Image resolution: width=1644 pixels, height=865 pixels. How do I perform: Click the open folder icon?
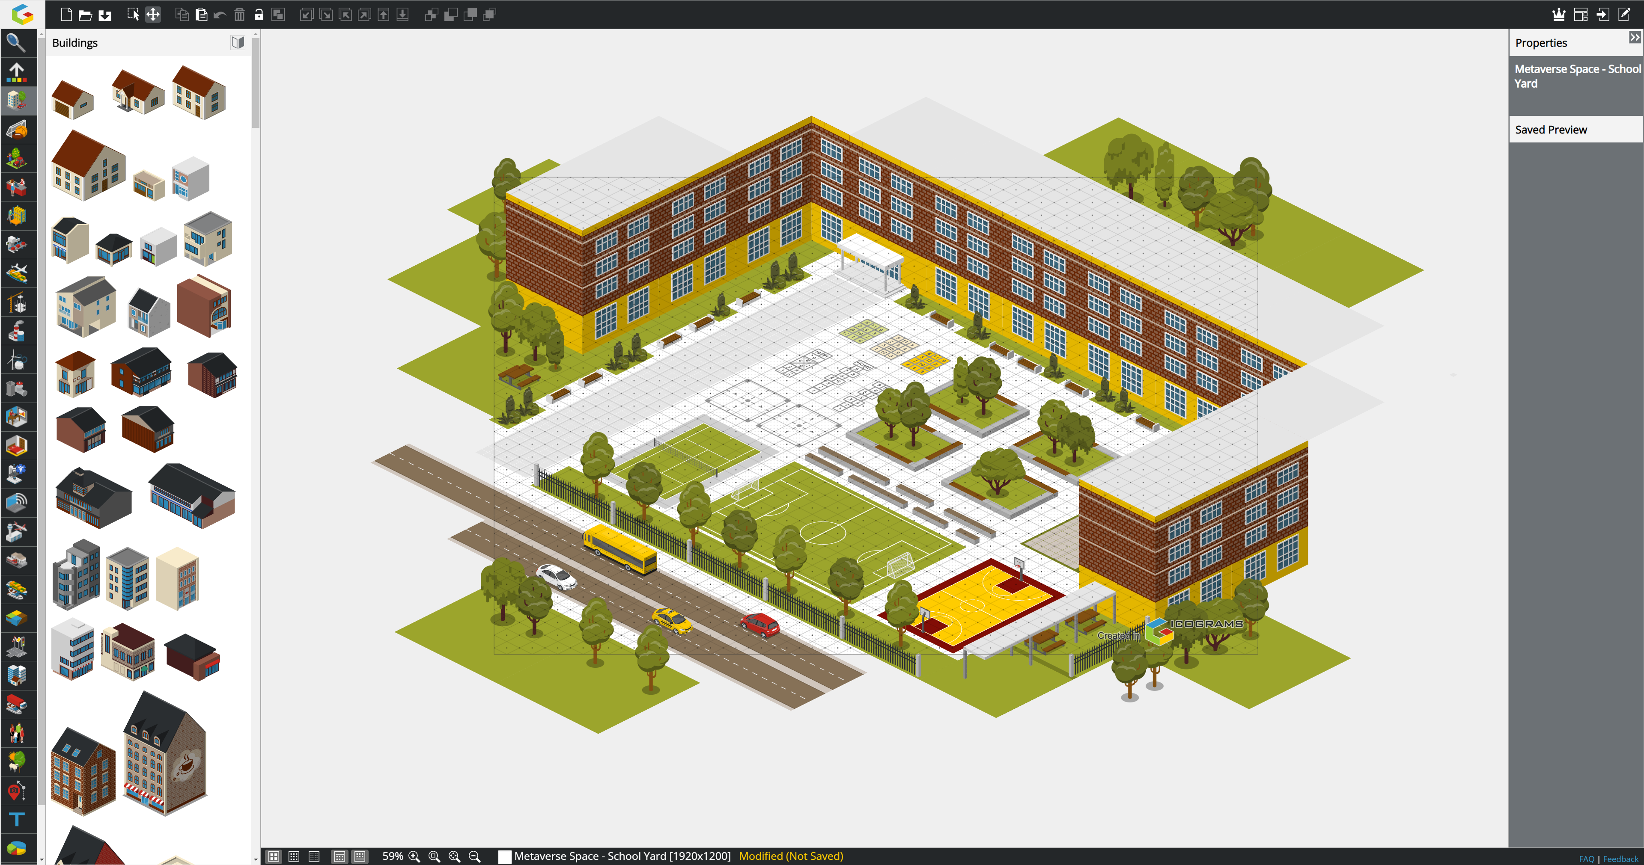point(85,14)
